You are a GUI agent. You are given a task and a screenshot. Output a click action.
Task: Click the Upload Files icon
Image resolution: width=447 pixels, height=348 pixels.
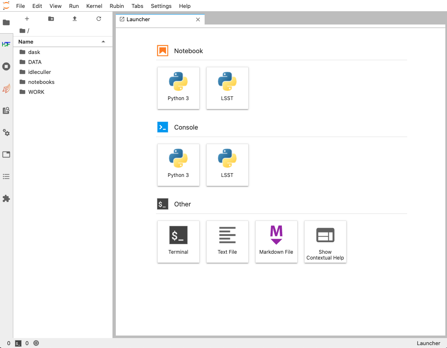[75, 19]
